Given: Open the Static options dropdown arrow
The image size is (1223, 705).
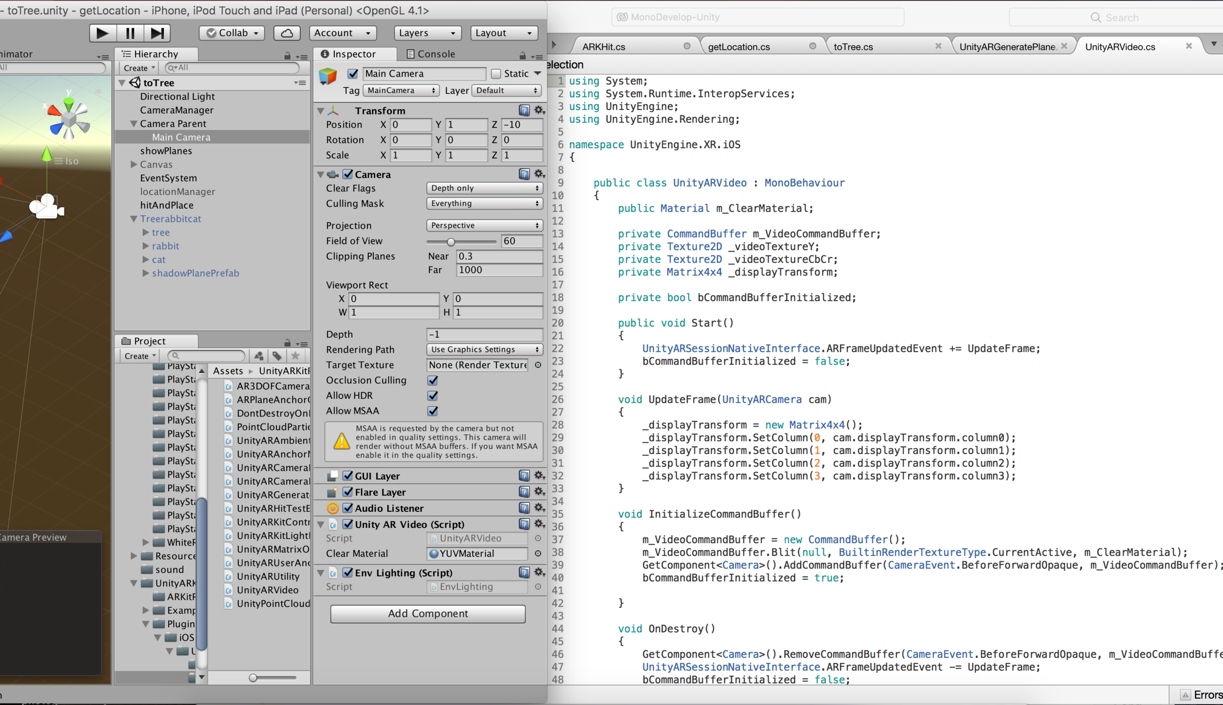Looking at the screenshot, I should point(538,73).
